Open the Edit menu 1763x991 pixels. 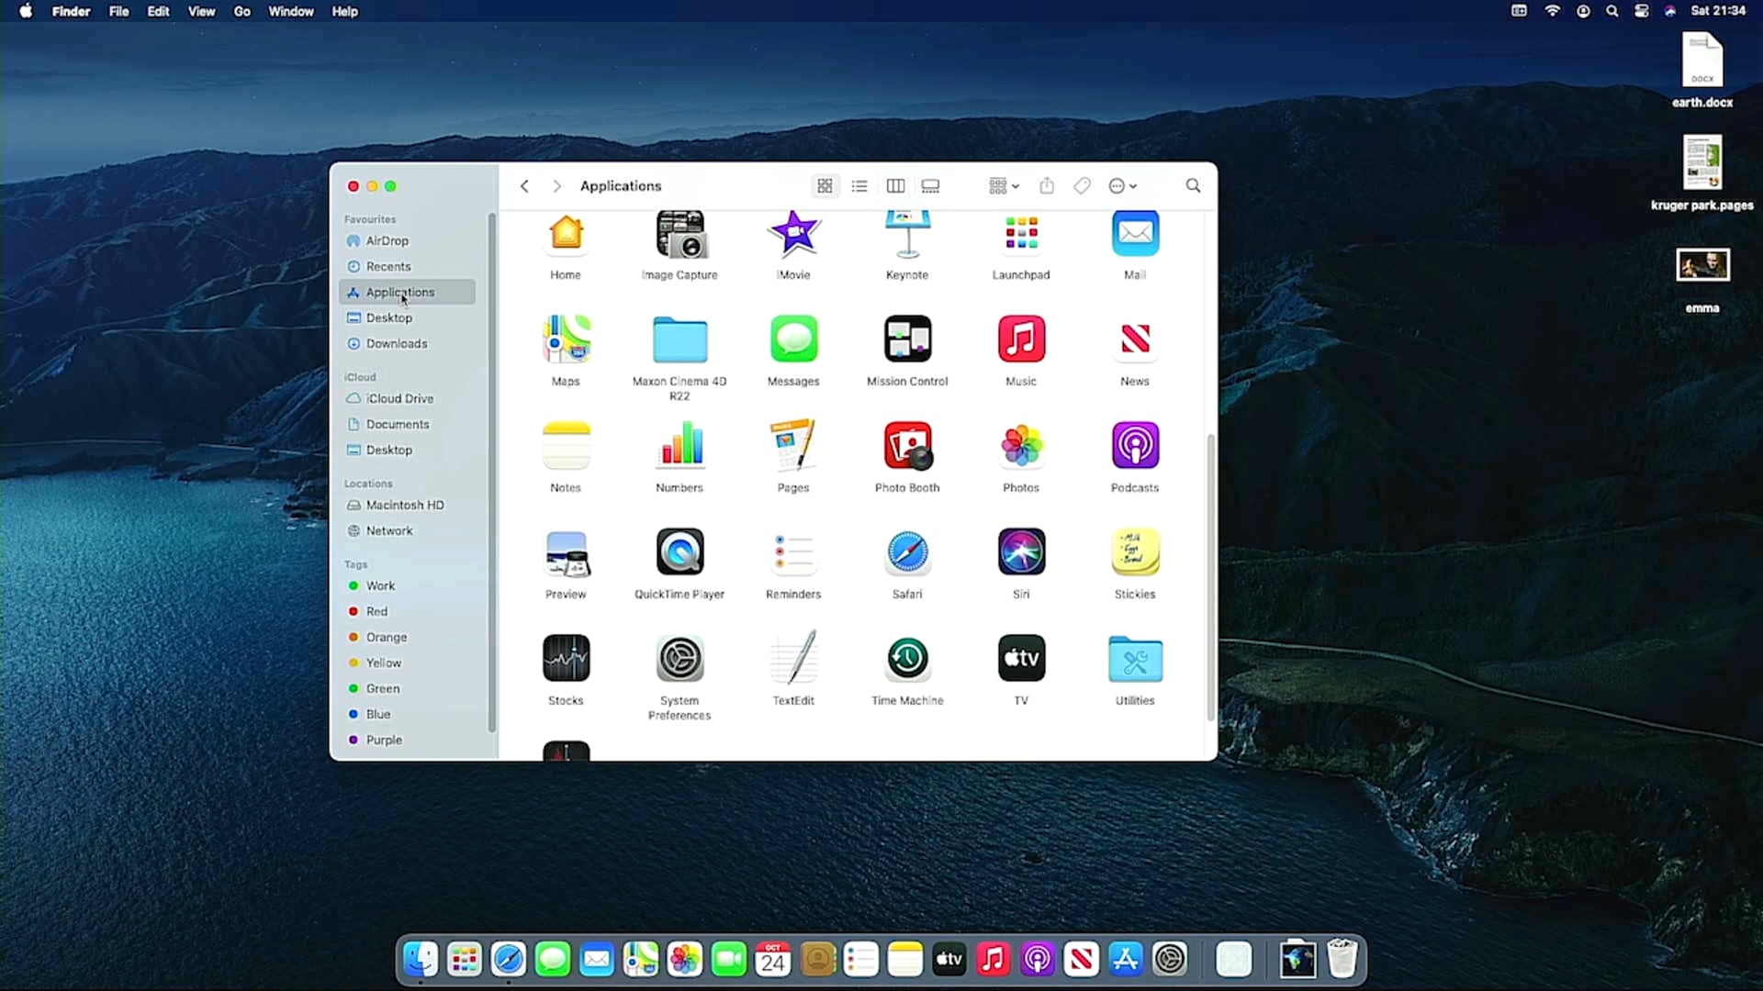[158, 11]
